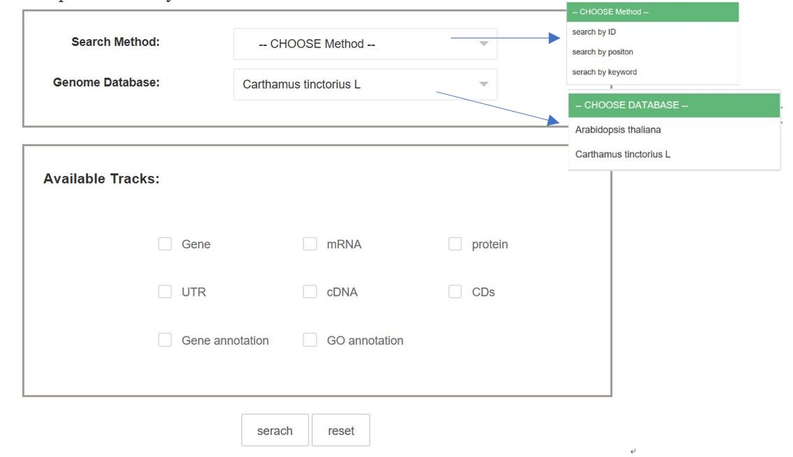This screenshot has width=793, height=457.
Task: Select 'search by positon' from list
Action: pyautogui.click(x=603, y=52)
